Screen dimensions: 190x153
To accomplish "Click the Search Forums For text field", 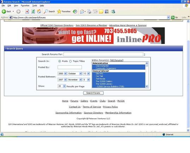I will tap(103, 54).
